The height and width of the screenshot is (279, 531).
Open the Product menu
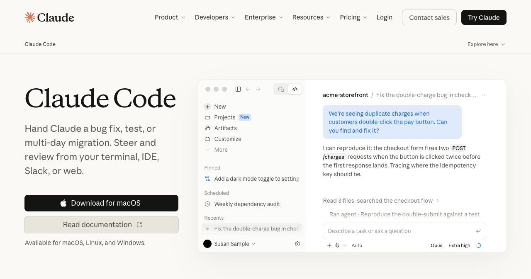pyautogui.click(x=170, y=17)
